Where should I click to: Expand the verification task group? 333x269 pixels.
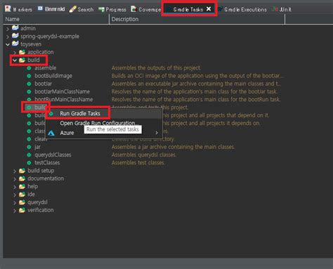coord(15,211)
